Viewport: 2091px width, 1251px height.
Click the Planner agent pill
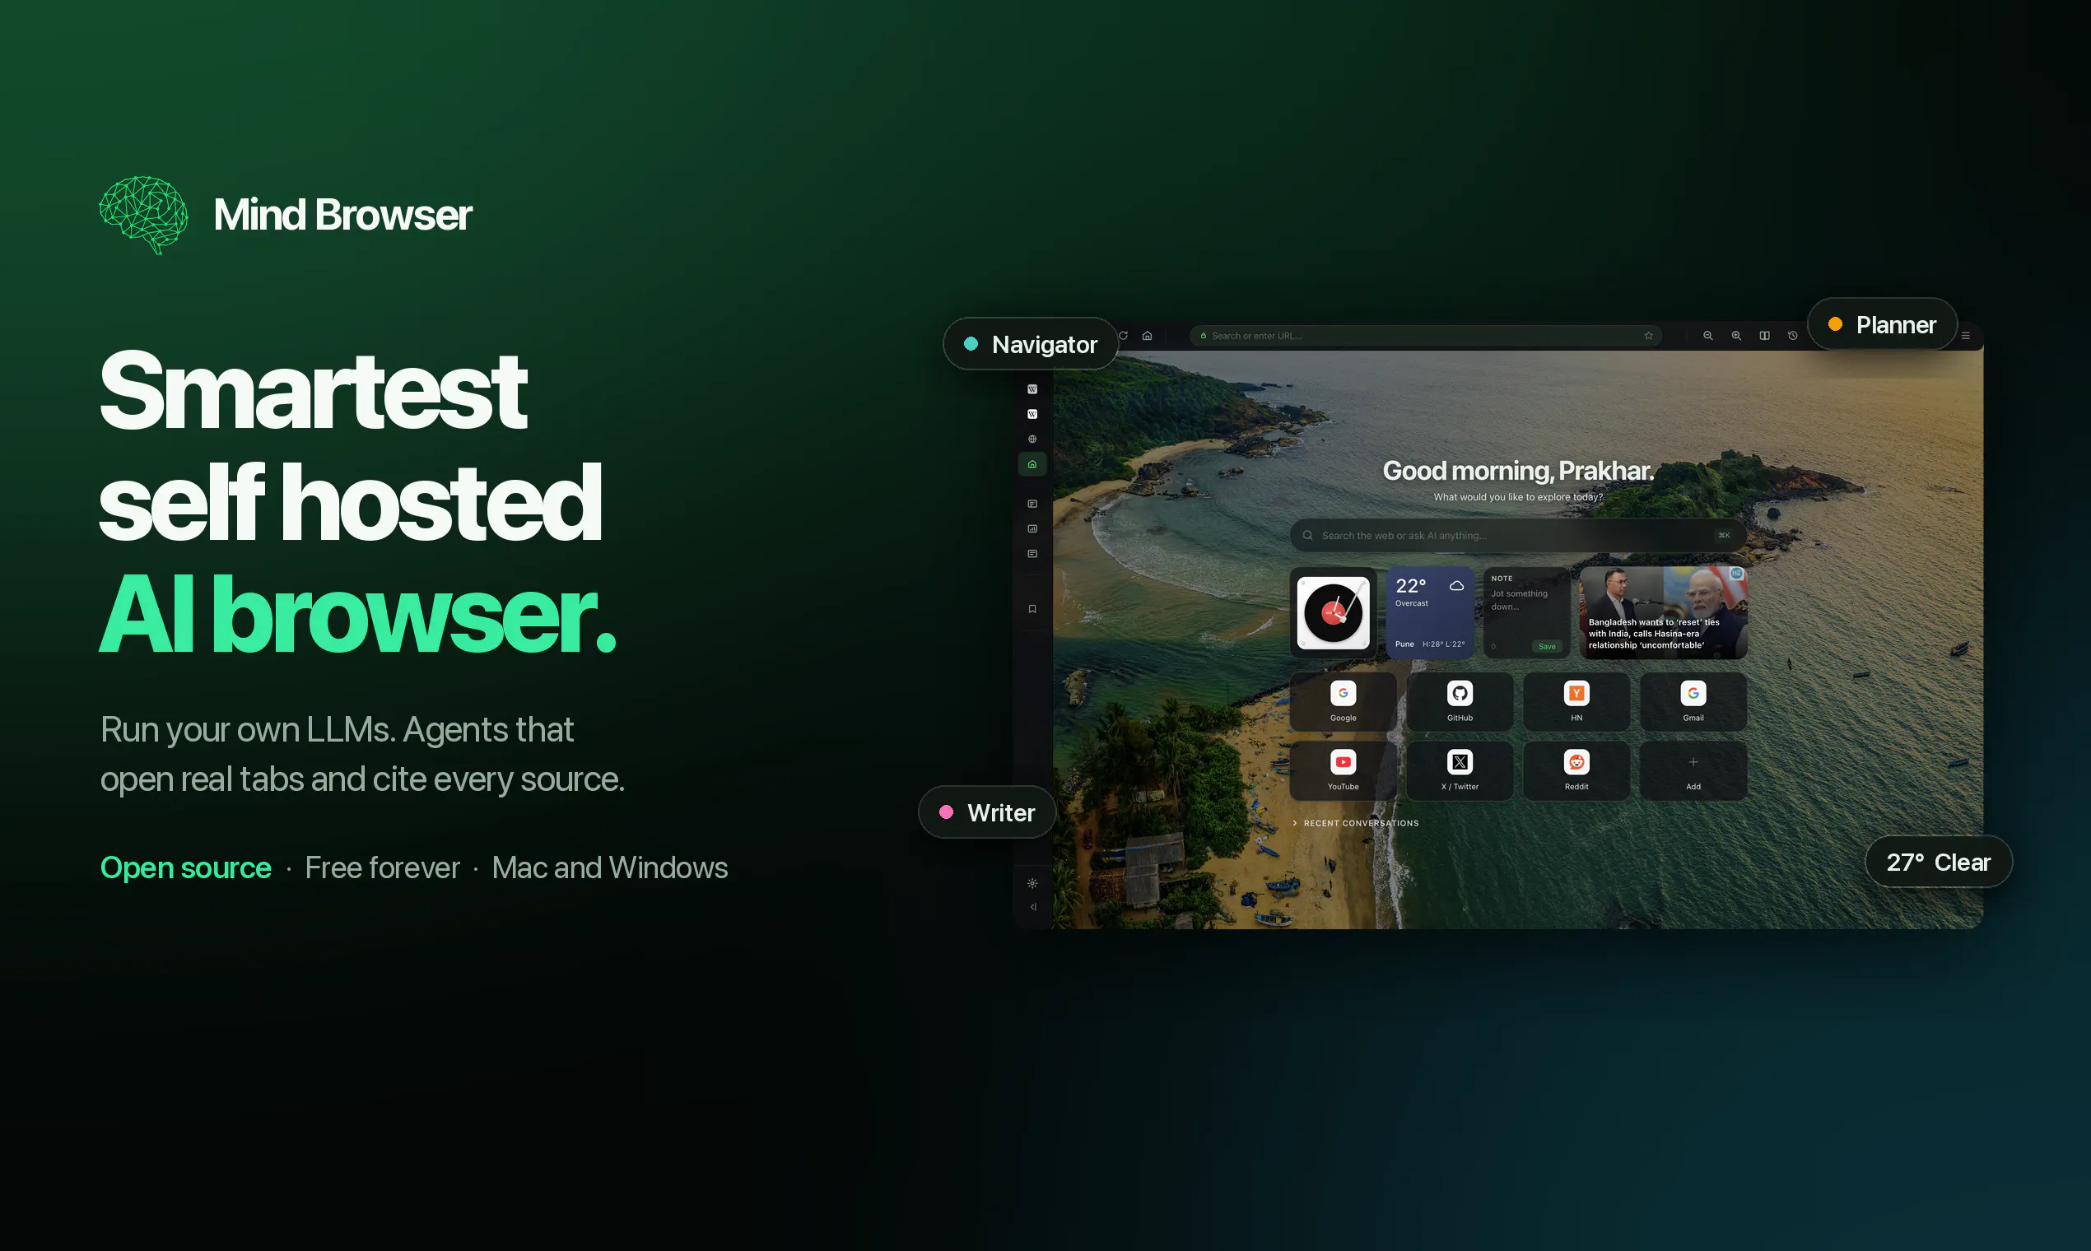(1882, 324)
